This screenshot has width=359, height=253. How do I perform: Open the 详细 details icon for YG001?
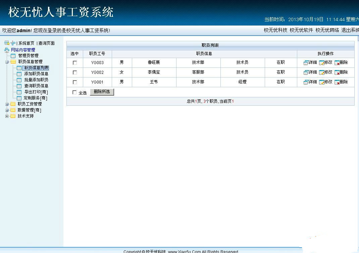(306, 82)
